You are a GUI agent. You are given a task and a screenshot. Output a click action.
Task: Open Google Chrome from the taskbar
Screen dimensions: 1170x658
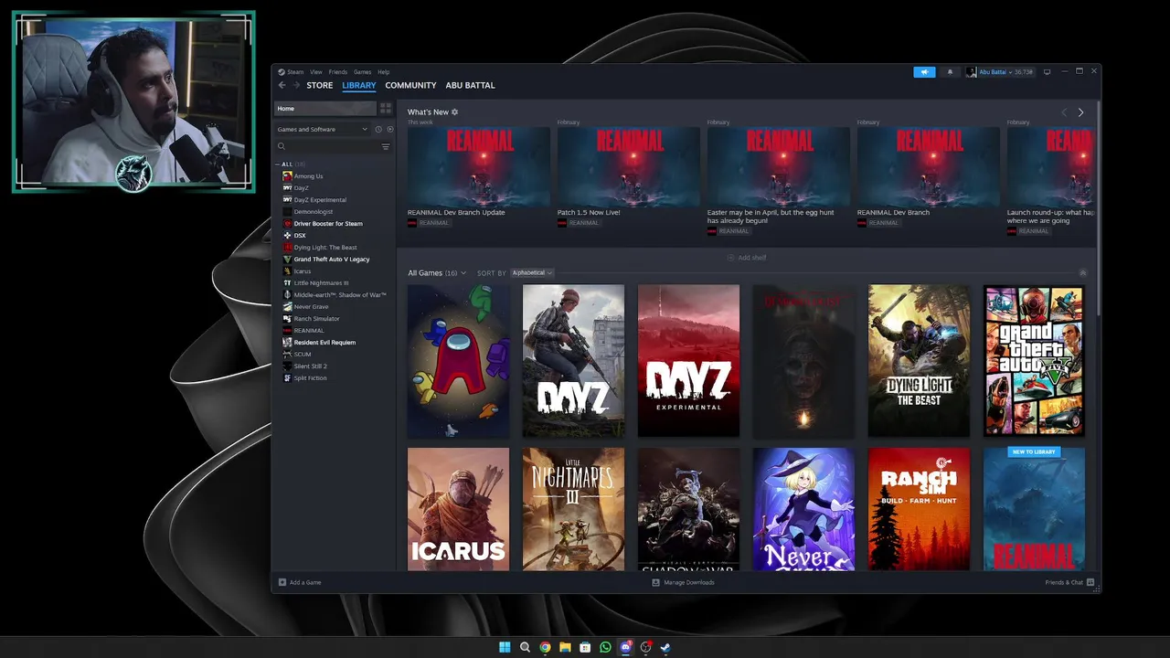[x=545, y=647]
